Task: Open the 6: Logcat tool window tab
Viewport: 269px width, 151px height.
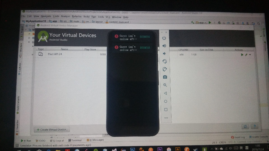Action: point(57,141)
